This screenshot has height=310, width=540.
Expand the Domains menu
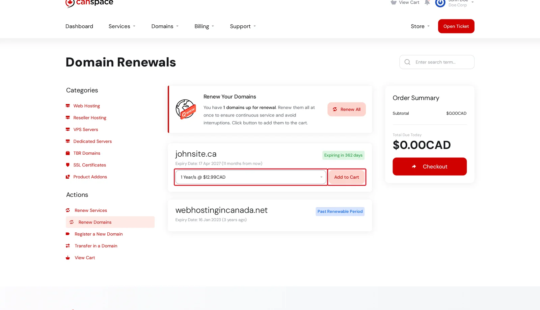[x=165, y=26]
